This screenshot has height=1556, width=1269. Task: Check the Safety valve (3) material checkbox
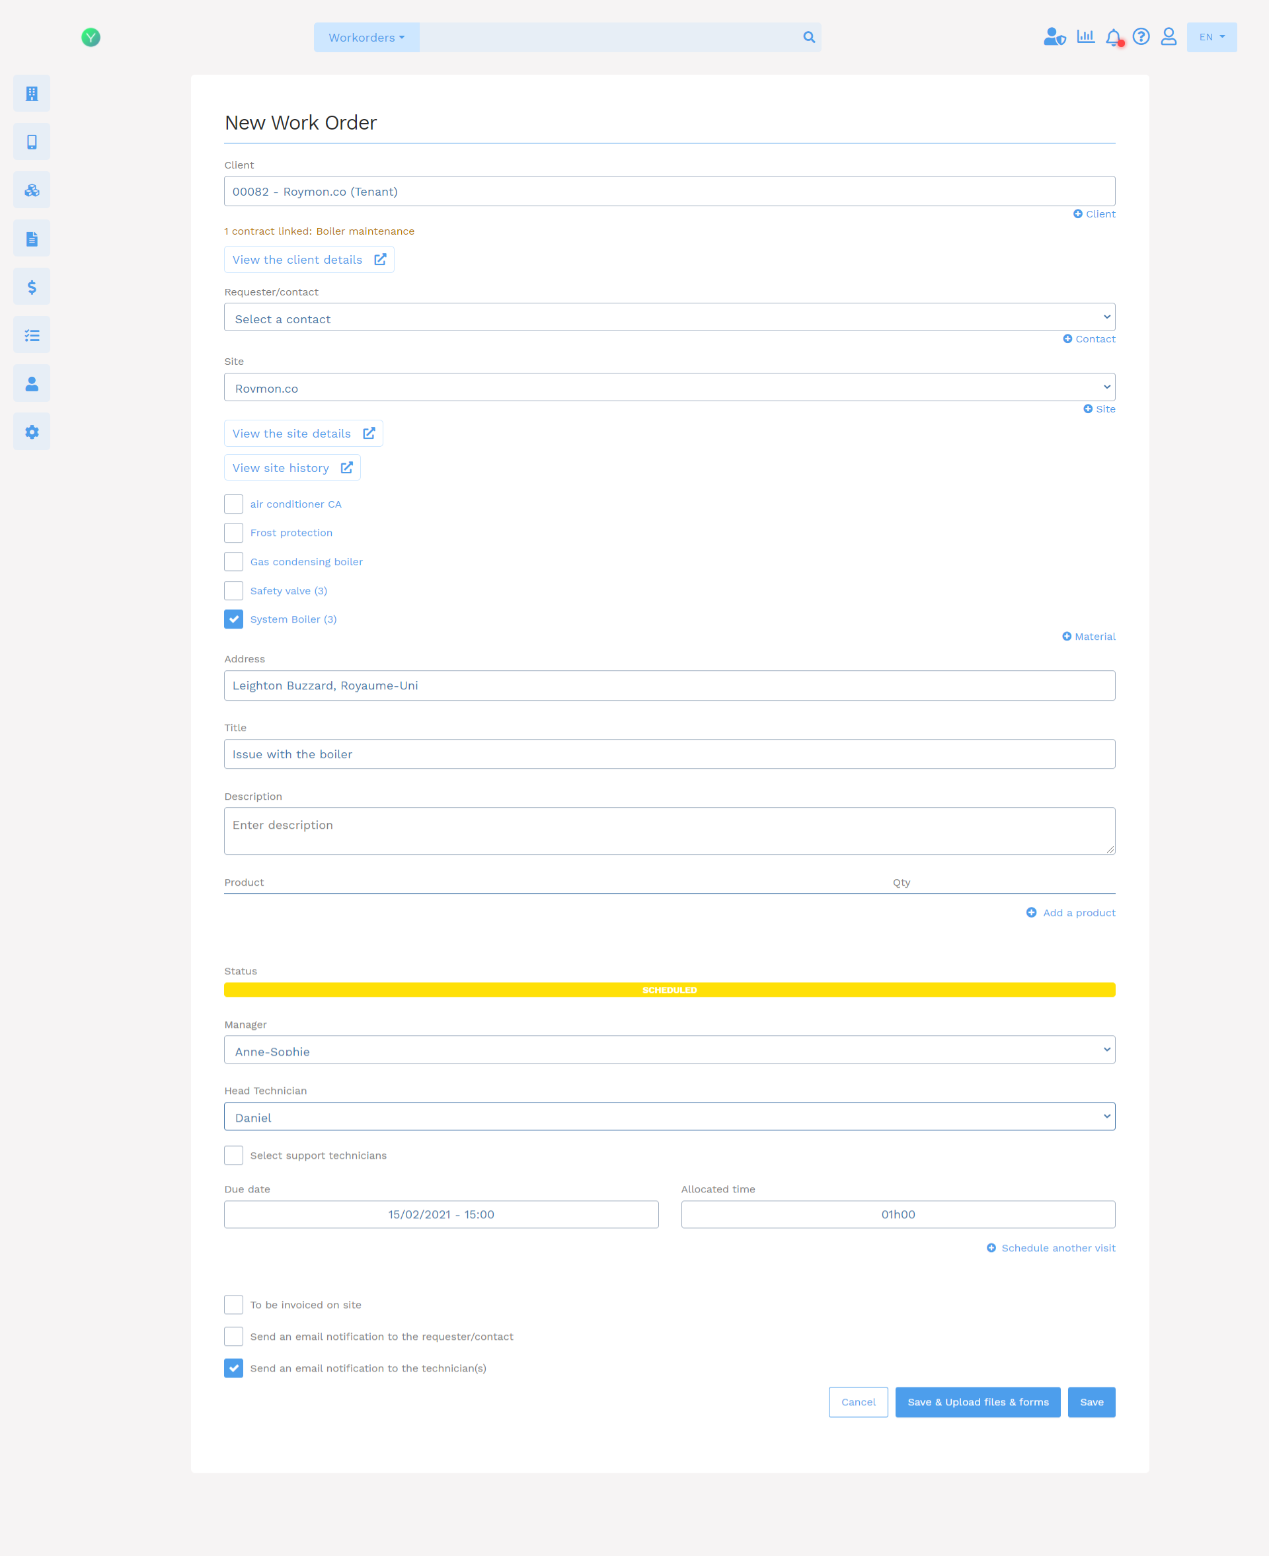233,590
